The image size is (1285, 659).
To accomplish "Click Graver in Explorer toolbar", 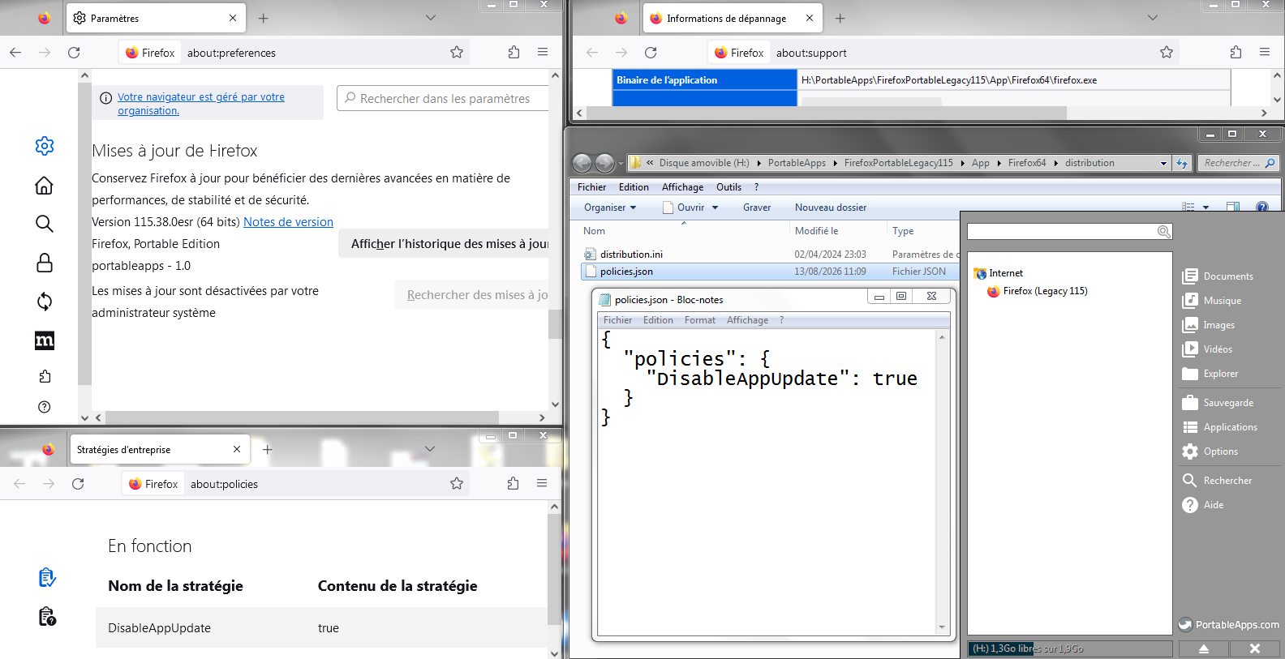I will pos(757,208).
